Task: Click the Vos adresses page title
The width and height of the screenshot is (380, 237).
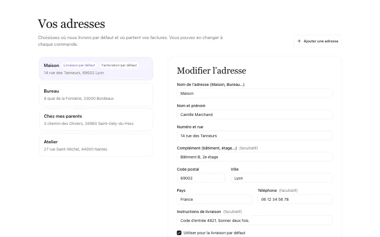Action: pos(72,23)
